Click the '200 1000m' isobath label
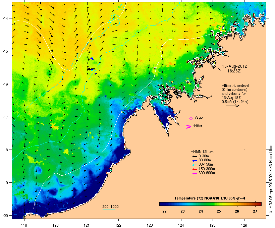The height and width of the screenshot is (228, 275). click(x=112, y=207)
